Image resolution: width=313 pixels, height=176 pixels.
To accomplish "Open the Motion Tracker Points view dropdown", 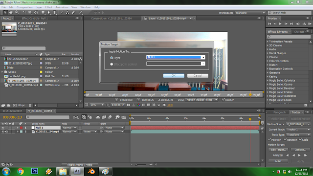I will 201,100.
